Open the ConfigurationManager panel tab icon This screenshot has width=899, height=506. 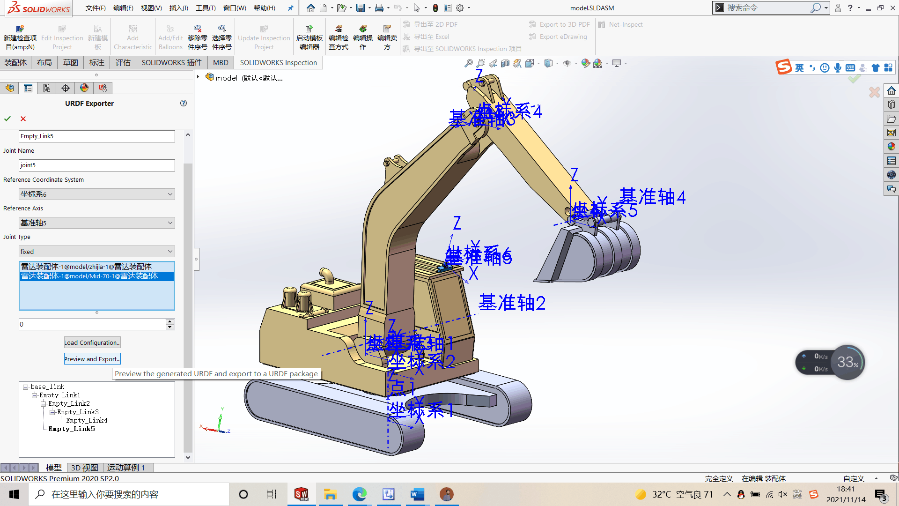tap(47, 88)
